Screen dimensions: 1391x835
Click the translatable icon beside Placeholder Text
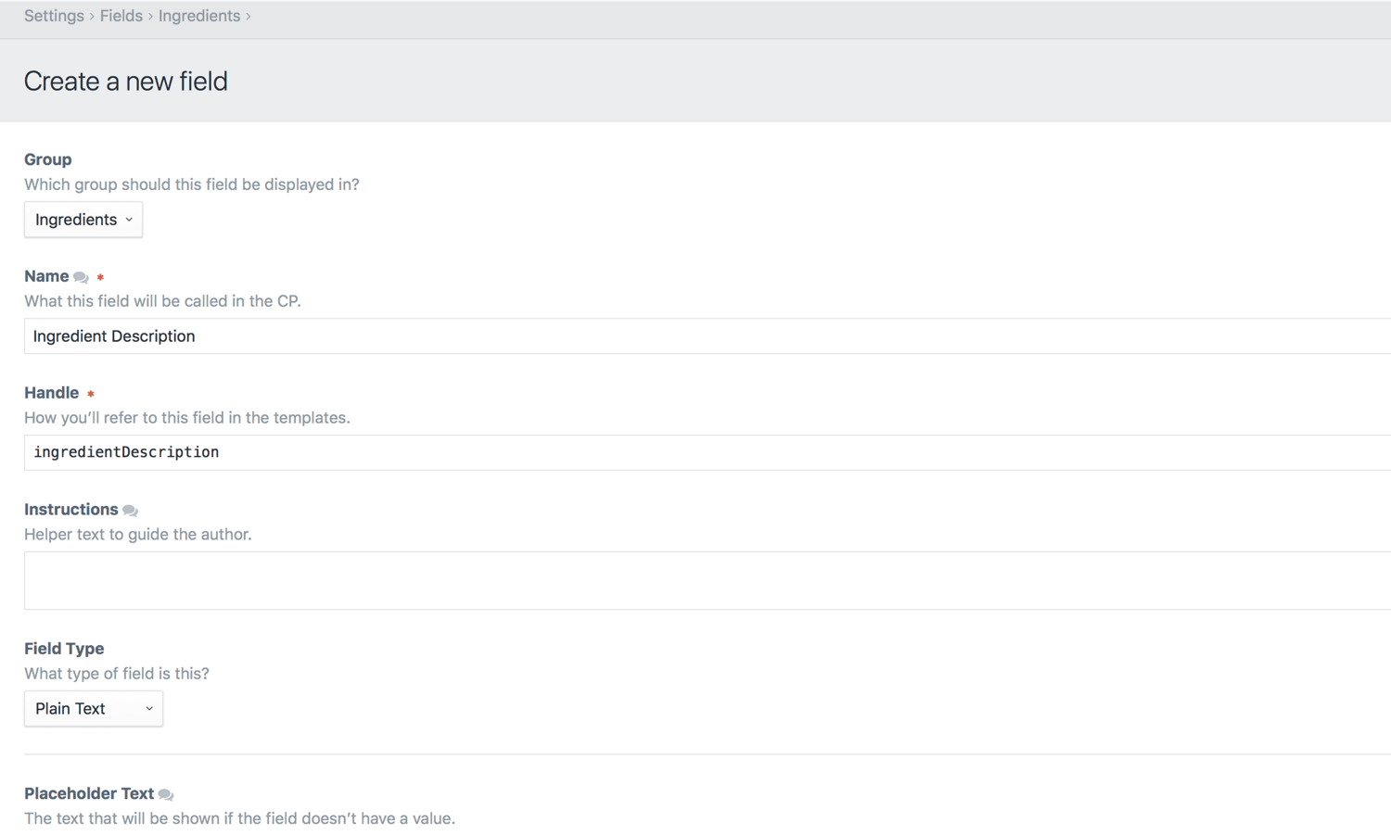[x=166, y=794]
